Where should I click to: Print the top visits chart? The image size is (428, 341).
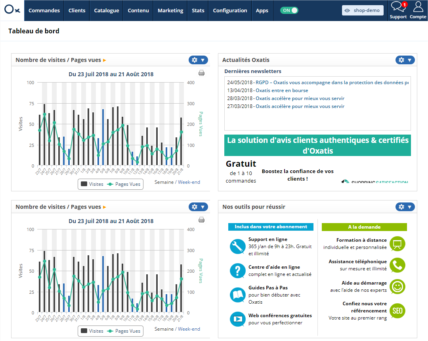(x=201, y=73)
